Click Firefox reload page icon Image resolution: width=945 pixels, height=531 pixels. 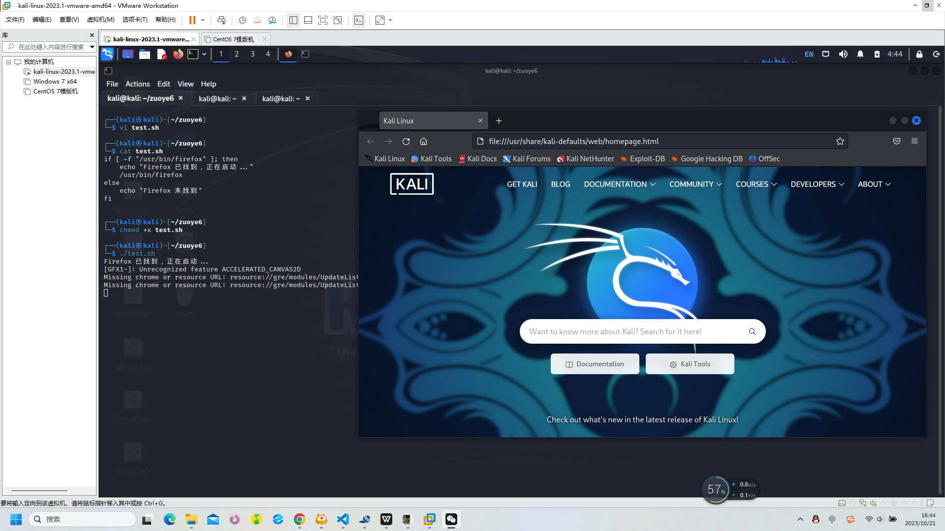click(x=406, y=142)
